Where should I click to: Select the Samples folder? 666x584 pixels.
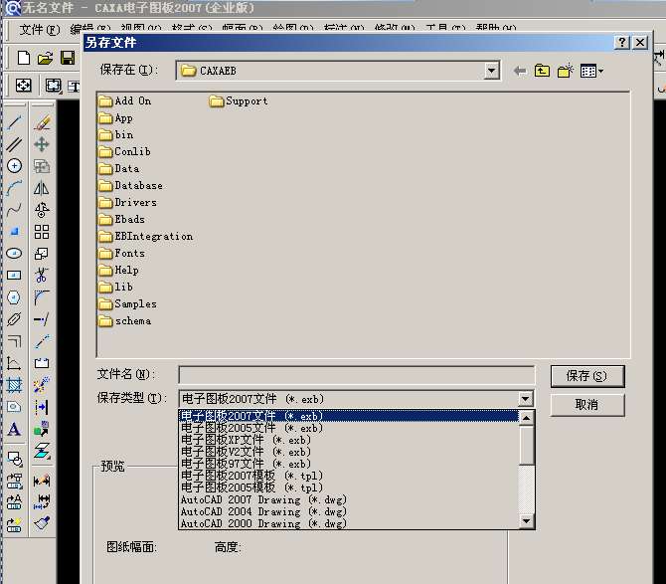[127, 303]
